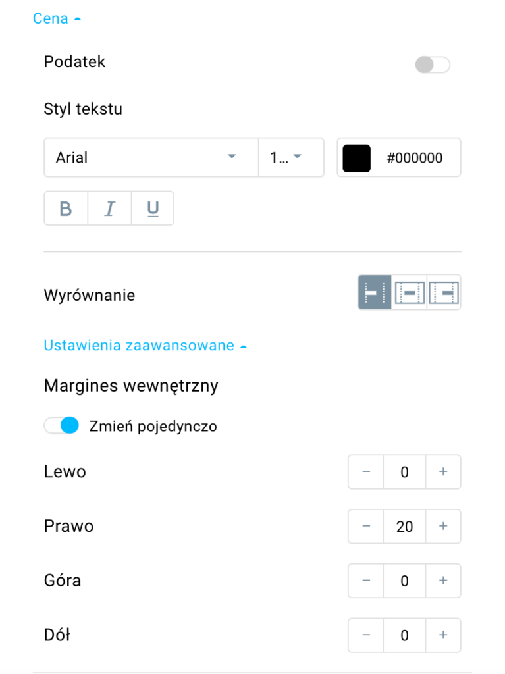Increase Lewo margin value
Screen dimensions: 505x674
tap(443, 471)
